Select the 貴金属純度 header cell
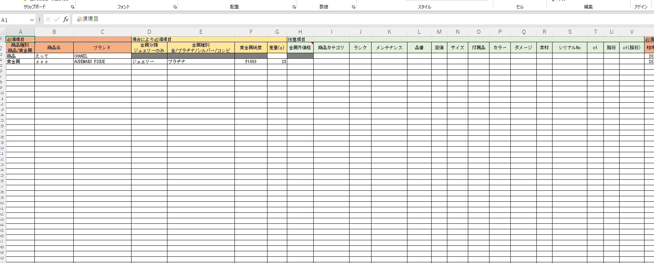654x263 pixels. [251, 48]
